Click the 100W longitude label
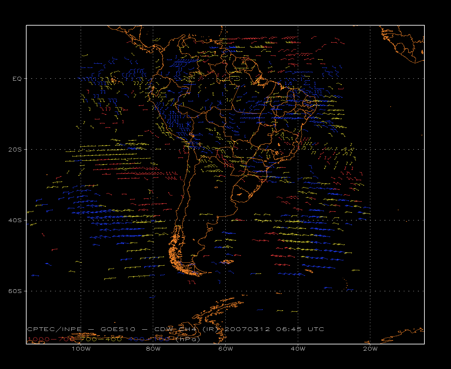The image size is (451, 369). tap(81, 349)
